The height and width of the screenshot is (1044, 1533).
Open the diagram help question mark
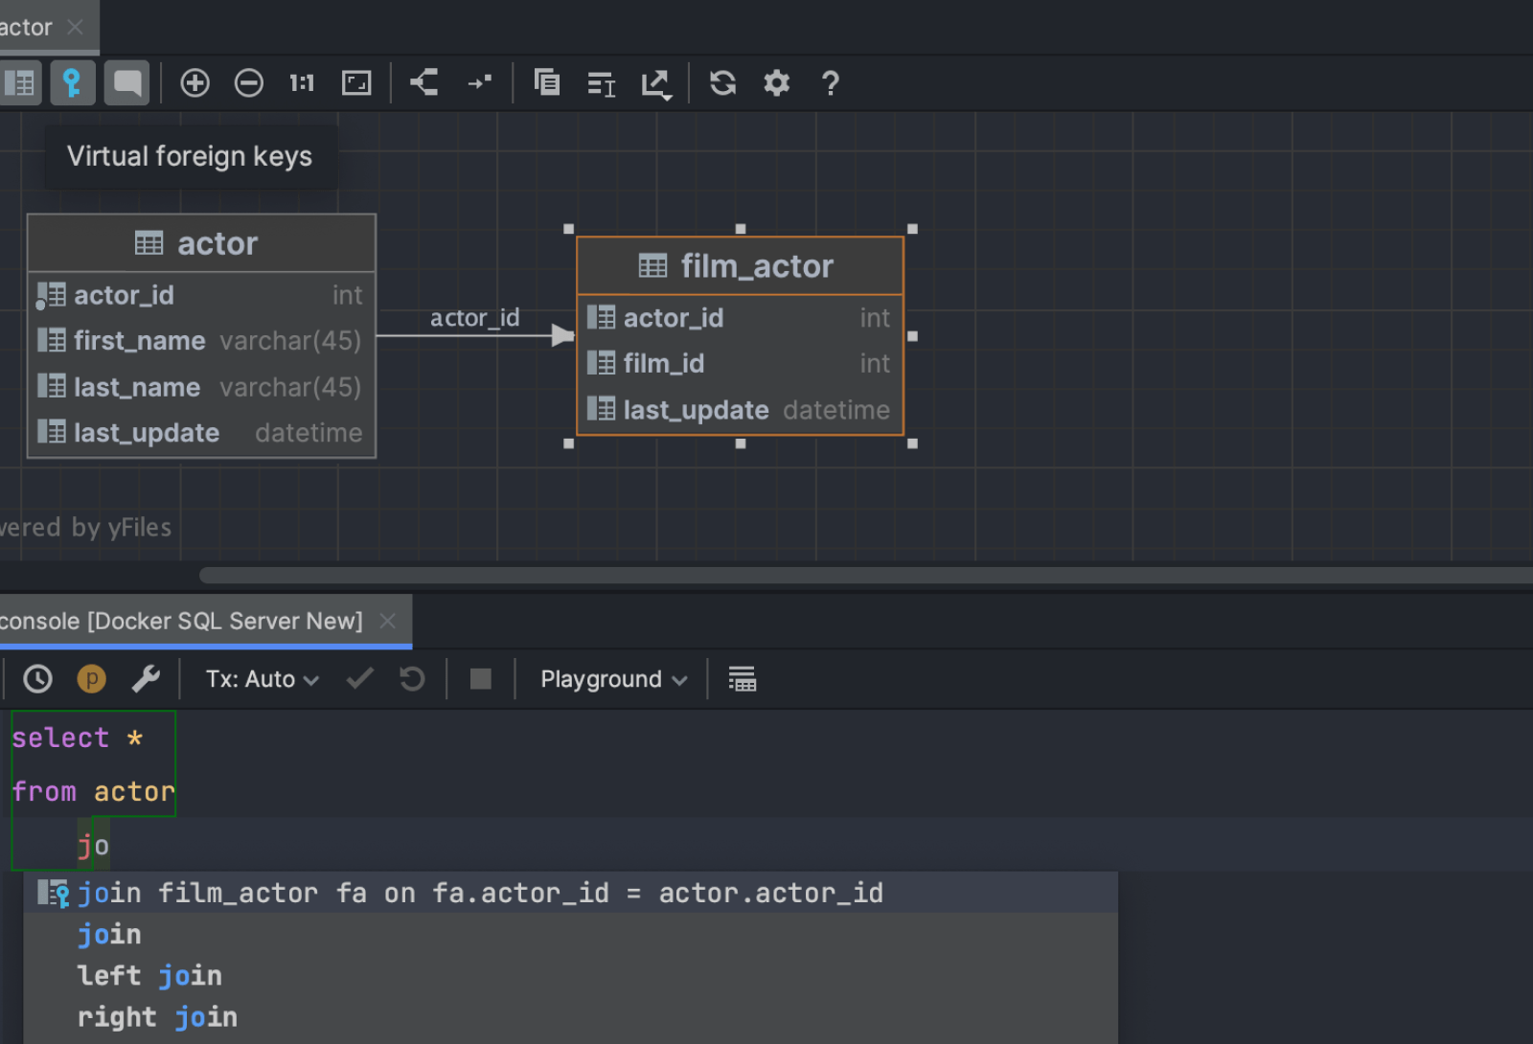pyautogui.click(x=831, y=83)
